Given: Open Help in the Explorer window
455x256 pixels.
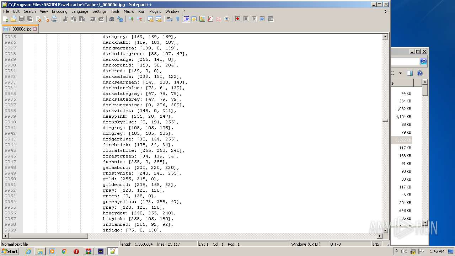Looking at the screenshot, I should tap(420, 73).
